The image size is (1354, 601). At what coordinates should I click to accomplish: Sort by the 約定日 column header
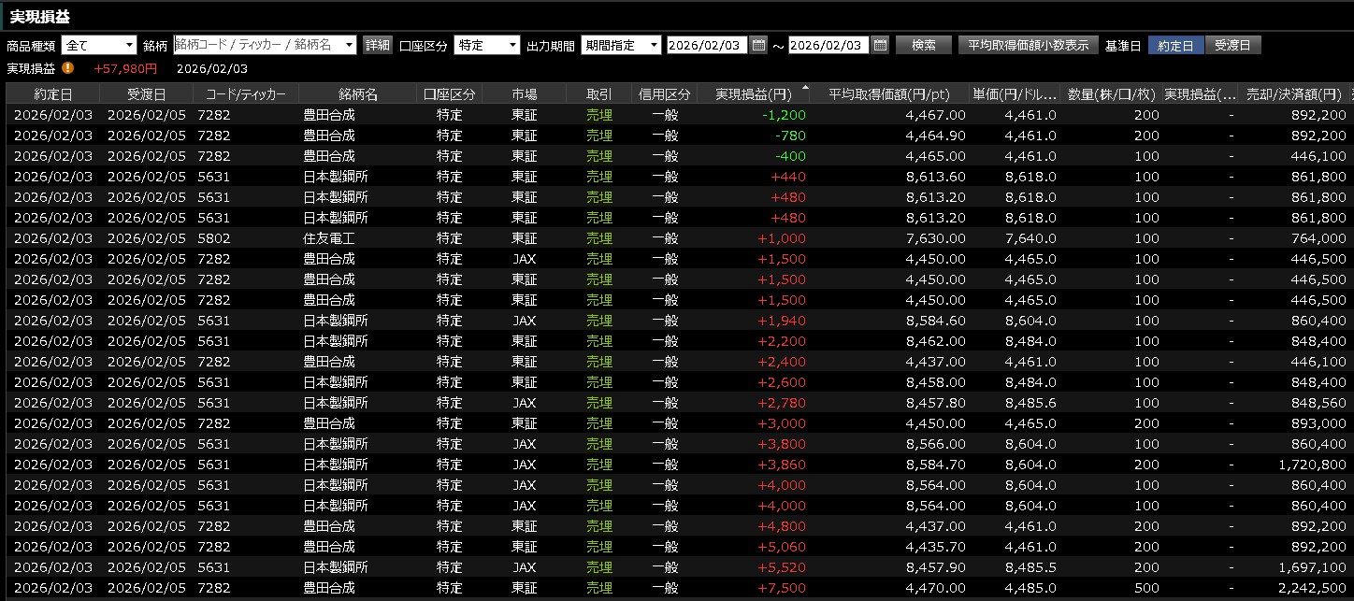click(53, 93)
